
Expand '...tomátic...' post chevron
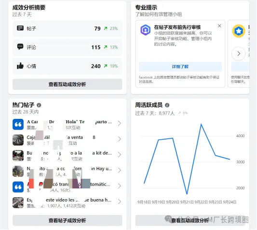coord(120,186)
